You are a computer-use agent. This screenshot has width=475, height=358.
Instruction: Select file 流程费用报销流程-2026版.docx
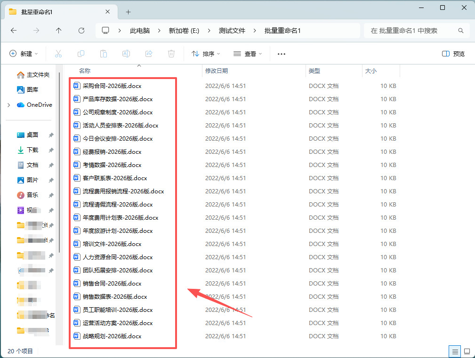[123, 191]
